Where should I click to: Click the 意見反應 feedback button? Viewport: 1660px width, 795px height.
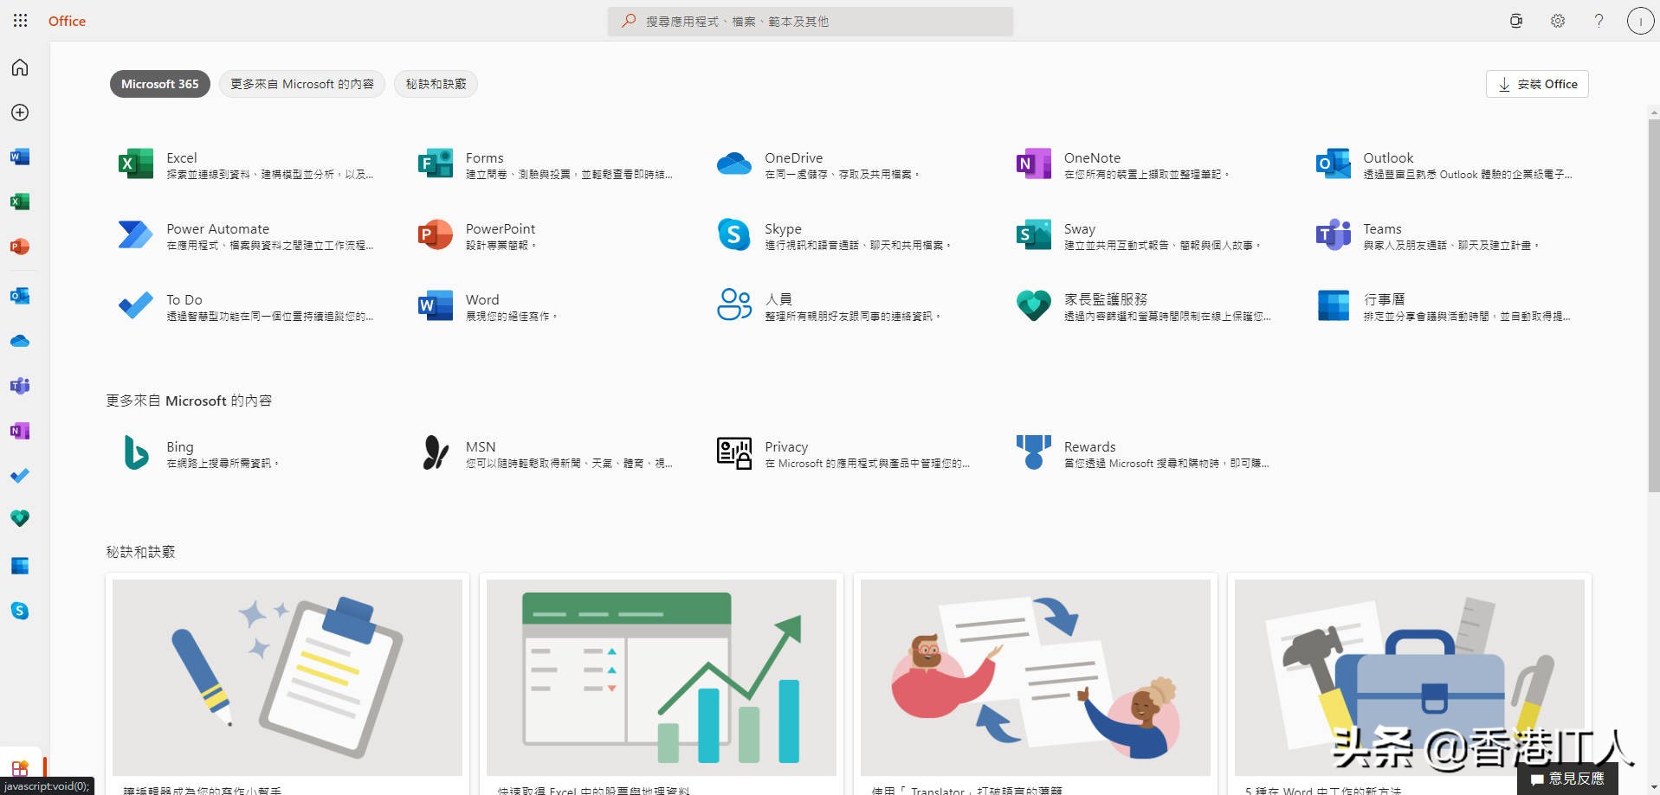(1567, 779)
